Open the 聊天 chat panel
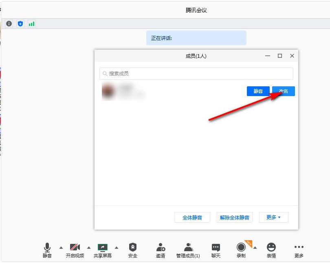The height and width of the screenshot is (263, 330). click(x=216, y=250)
